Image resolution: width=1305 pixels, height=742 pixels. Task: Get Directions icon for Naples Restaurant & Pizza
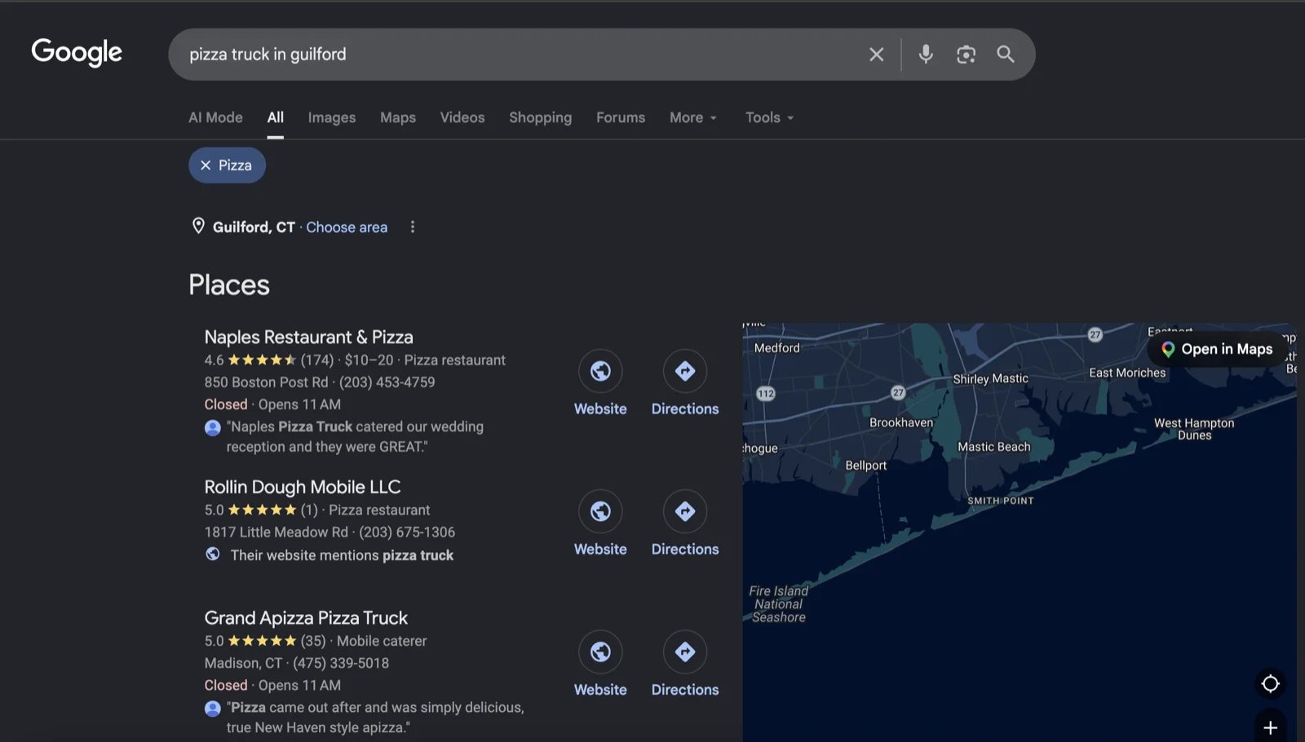pyautogui.click(x=685, y=371)
